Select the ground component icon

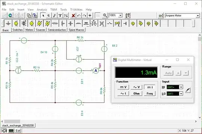click(x=8, y=23)
